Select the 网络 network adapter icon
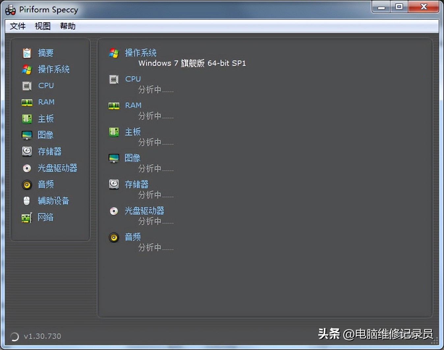 click(27, 217)
